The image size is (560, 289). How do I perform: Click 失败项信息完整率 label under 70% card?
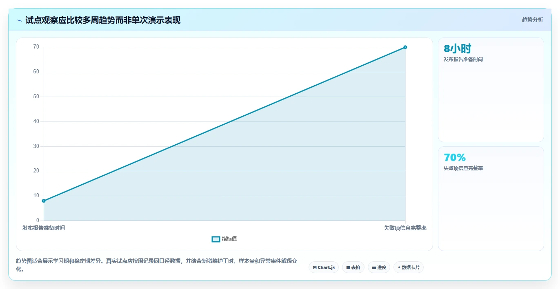click(x=463, y=168)
